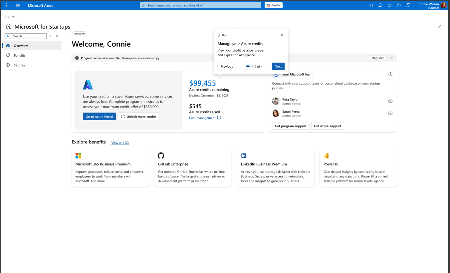450x273 pixels.
Task: Click the Microsoft for Startups home icon
Action: (x=9, y=27)
